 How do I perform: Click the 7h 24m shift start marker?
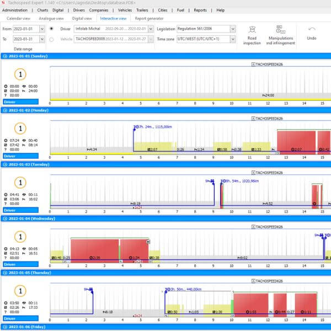click(134, 127)
